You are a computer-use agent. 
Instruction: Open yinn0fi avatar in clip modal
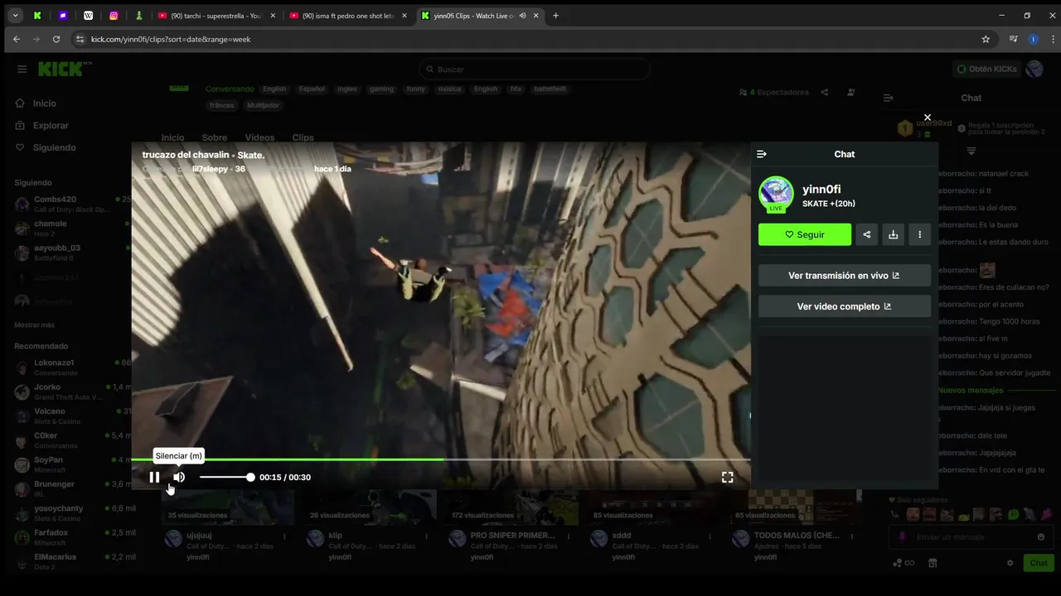click(776, 194)
